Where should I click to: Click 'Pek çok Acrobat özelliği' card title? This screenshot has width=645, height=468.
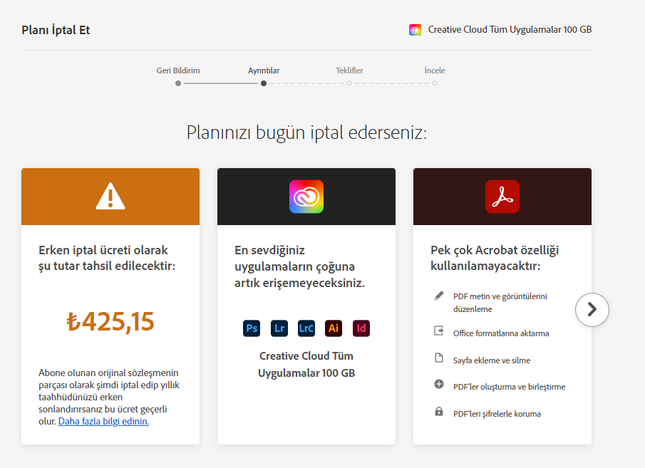point(495,258)
